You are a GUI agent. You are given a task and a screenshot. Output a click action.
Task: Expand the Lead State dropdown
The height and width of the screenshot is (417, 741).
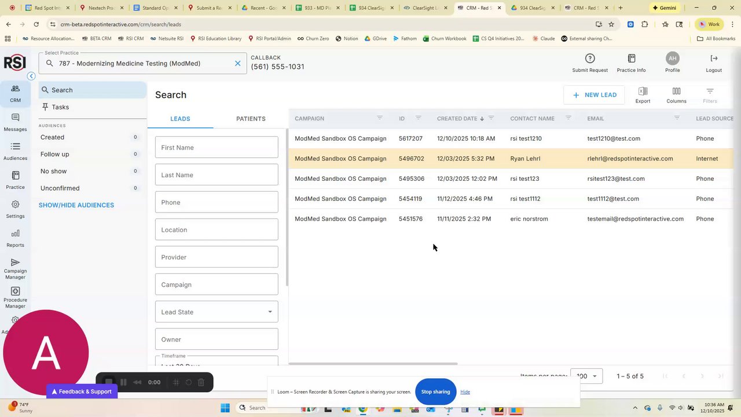217,312
